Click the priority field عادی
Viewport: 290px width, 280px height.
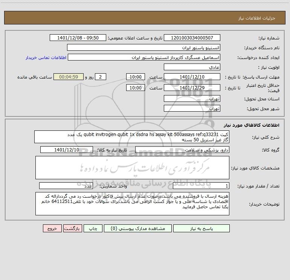(192, 67)
